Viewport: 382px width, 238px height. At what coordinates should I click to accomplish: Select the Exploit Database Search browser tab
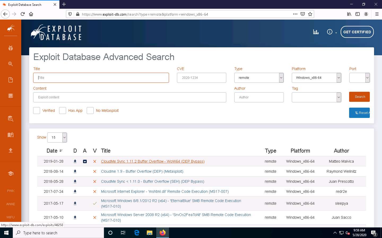pos(29,4)
